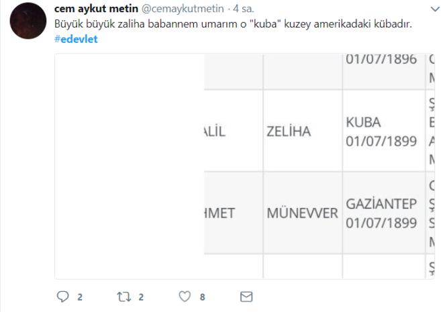443x312 pixels.
Task: Click the ZELİHA cell in the image
Action: [x=289, y=132]
